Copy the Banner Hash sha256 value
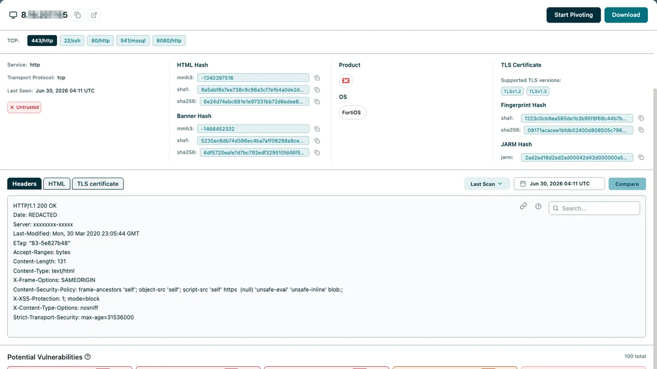 coord(317,153)
